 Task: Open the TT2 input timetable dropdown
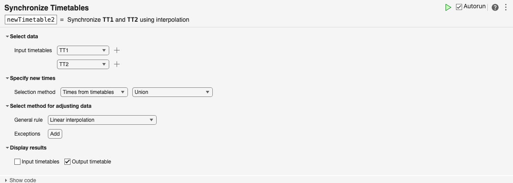83,64
